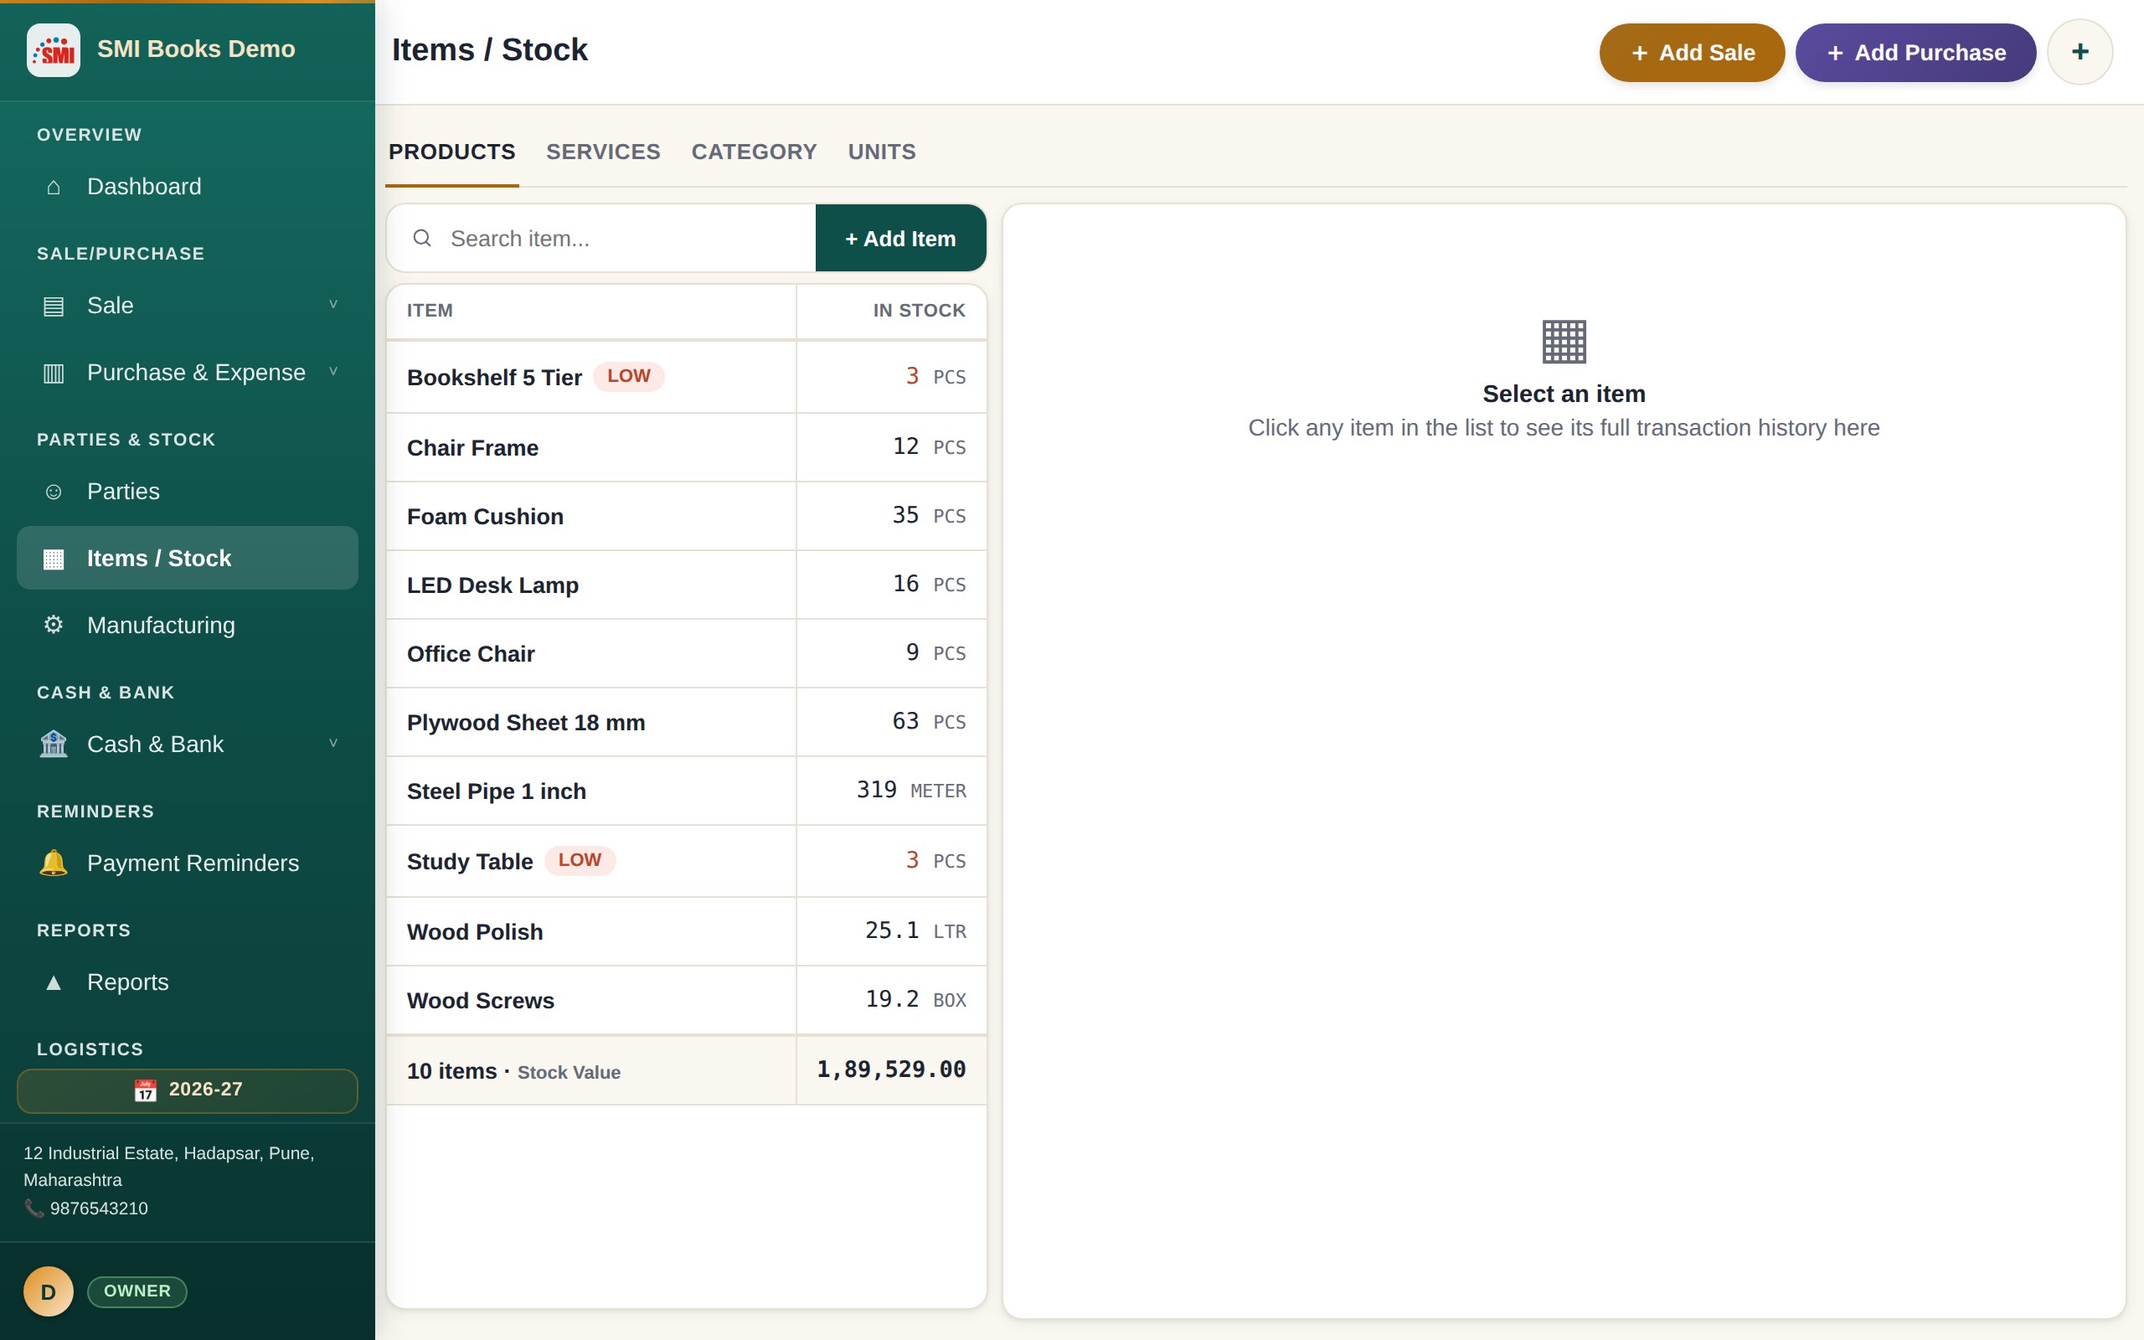This screenshot has width=2144, height=1340.
Task: Click the grid icon above Select an item
Action: (1564, 341)
